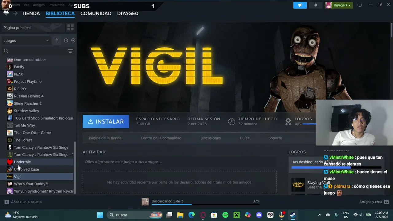Viewport: 393px width, 221px height.
Task: Open Task View from the taskbar
Action: pyautogui.click(x=169, y=215)
